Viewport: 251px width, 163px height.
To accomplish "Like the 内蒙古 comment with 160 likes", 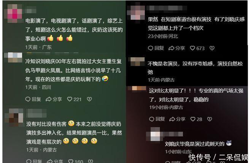I will tap(75, 161).
